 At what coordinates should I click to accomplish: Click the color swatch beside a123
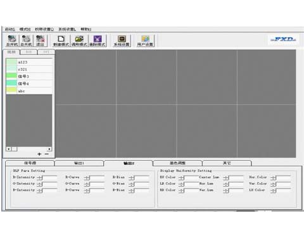click(11, 62)
